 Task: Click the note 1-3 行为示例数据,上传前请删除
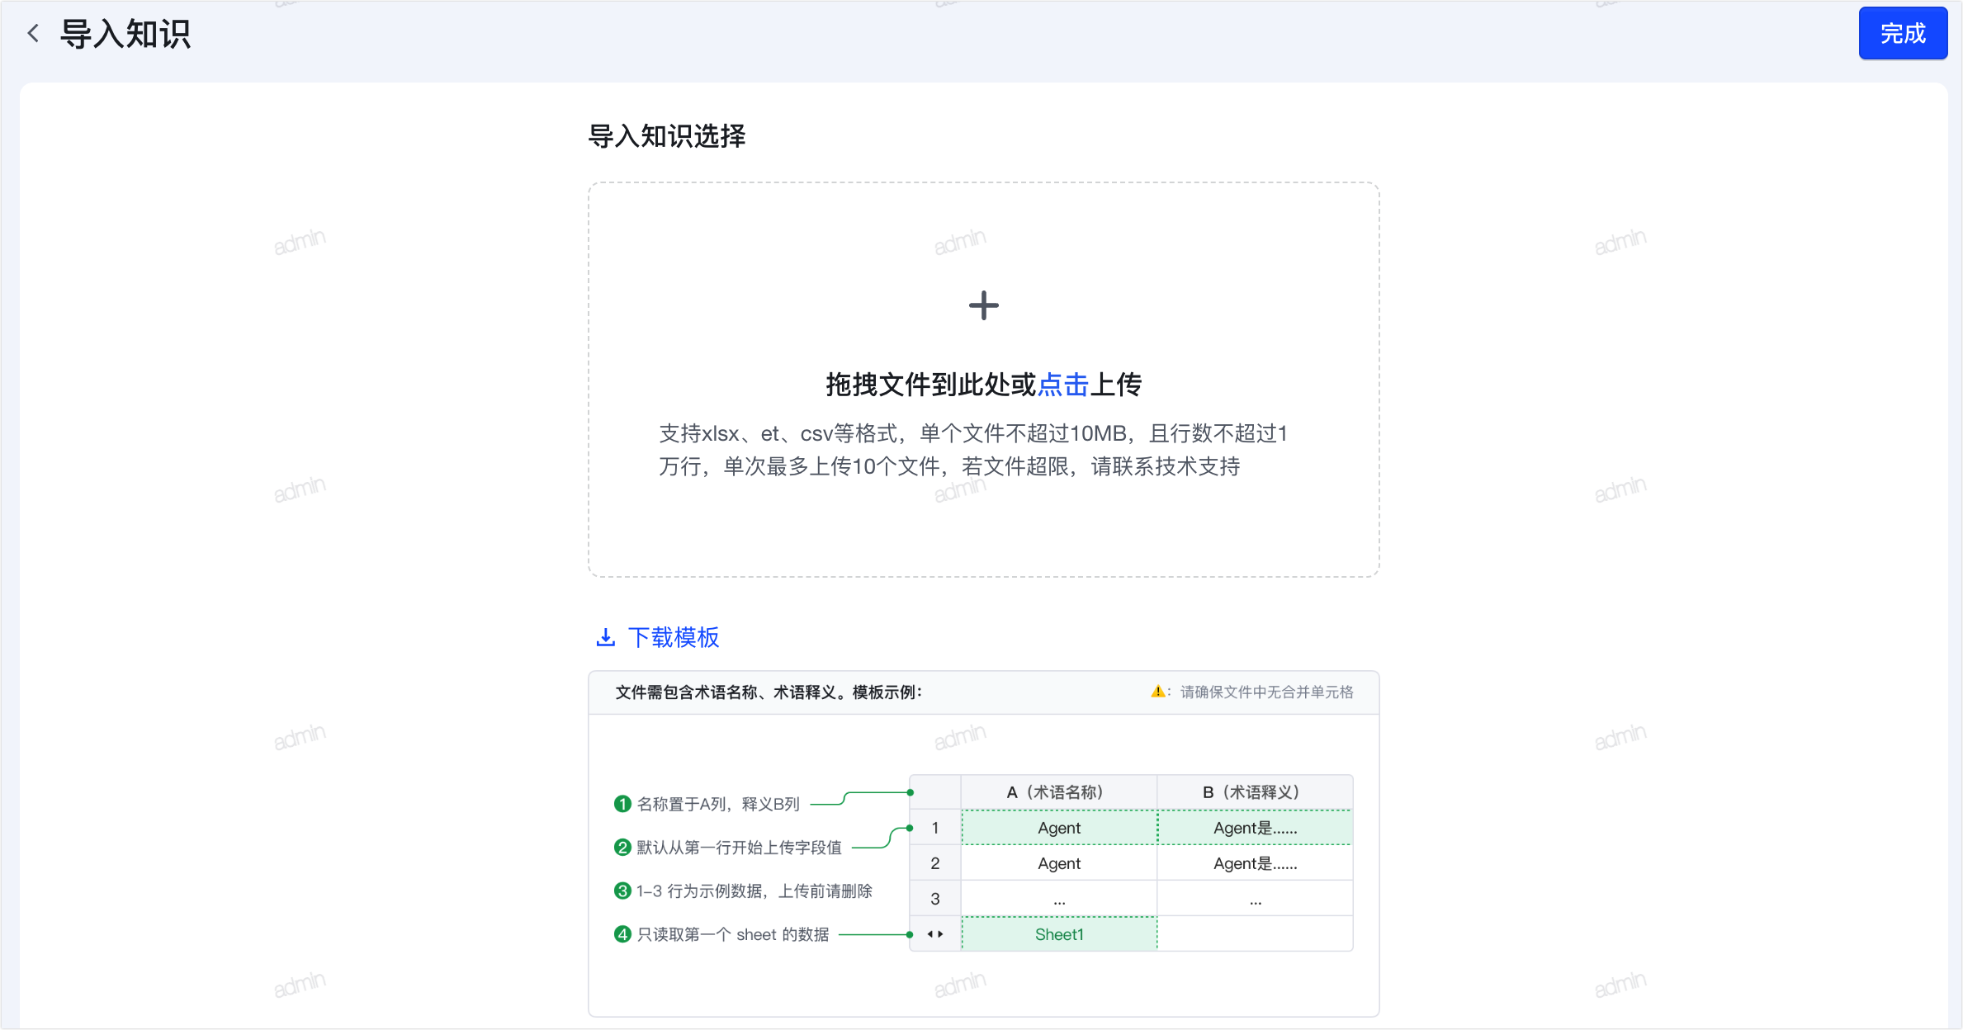click(754, 891)
